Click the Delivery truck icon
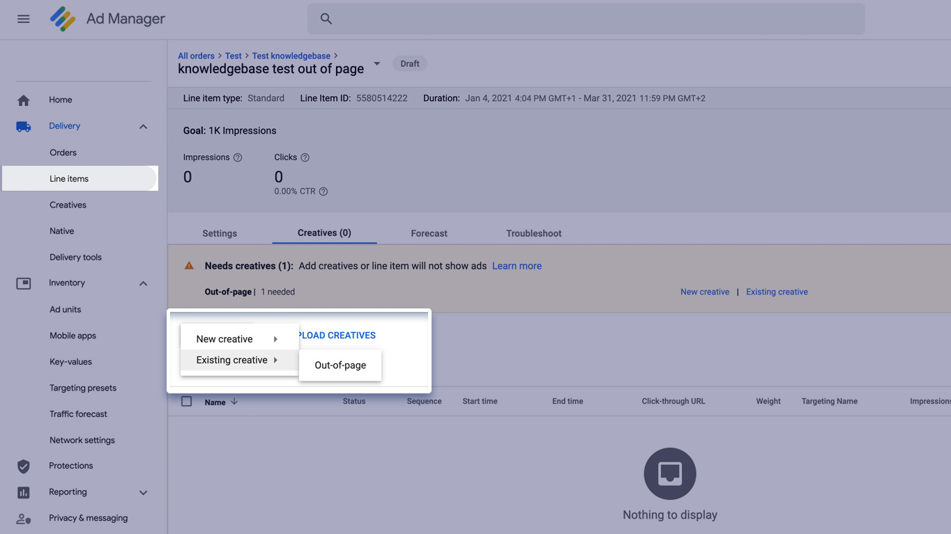 [24, 127]
